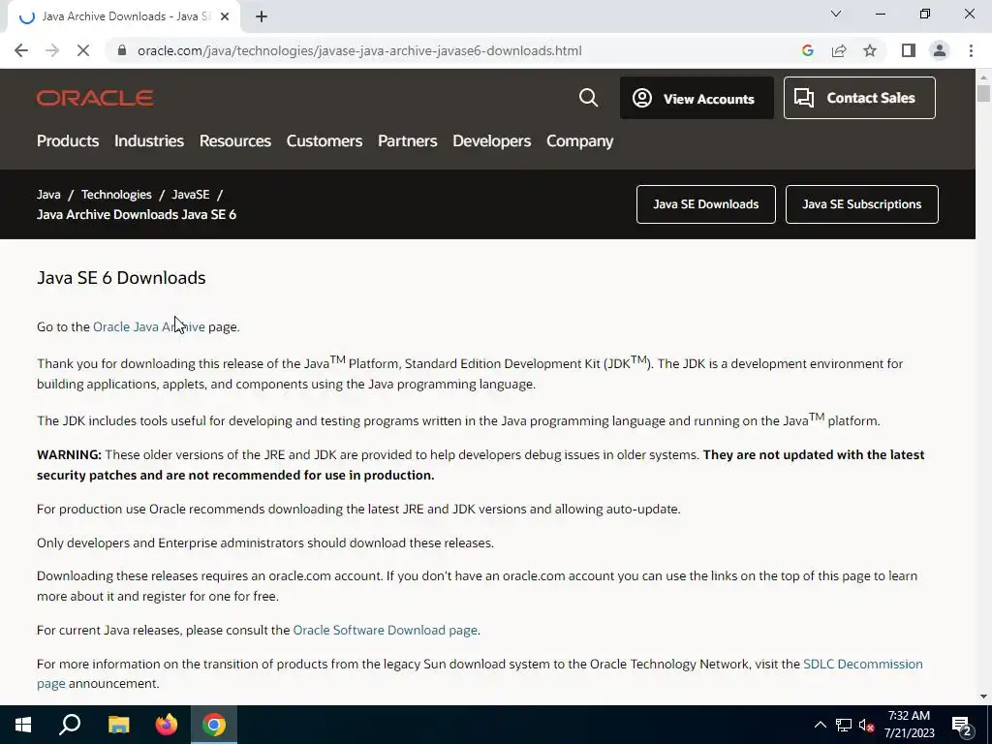The height and width of the screenshot is (744, 992).
Task: Click the Java SE 6 Downloads heading
Action: coord(121,278)
